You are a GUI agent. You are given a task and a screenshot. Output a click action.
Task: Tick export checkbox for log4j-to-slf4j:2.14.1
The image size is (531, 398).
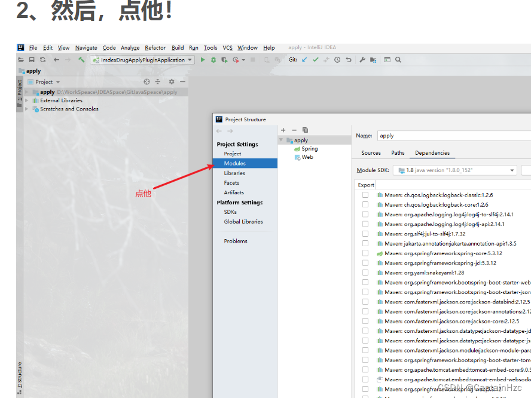[x=365, y=214]
